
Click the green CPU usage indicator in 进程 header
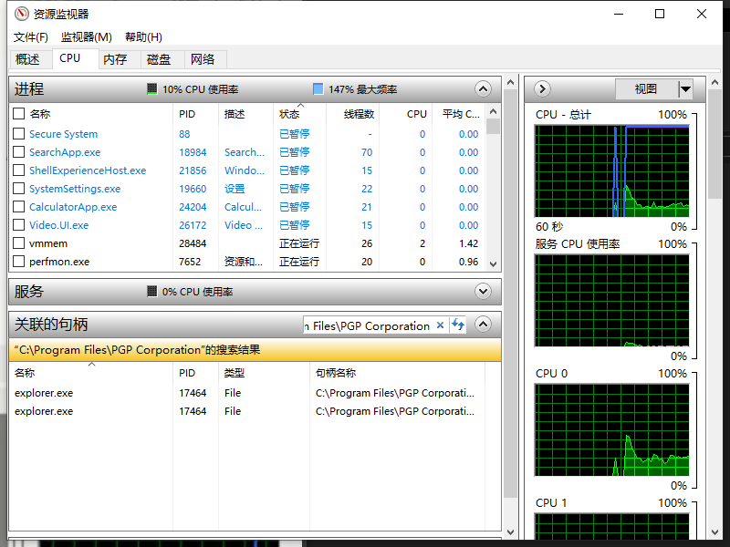point(151,88)
